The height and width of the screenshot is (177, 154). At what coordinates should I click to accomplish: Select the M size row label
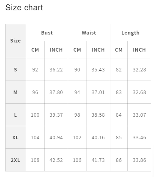pyautogui.click(x=15, y=92)
